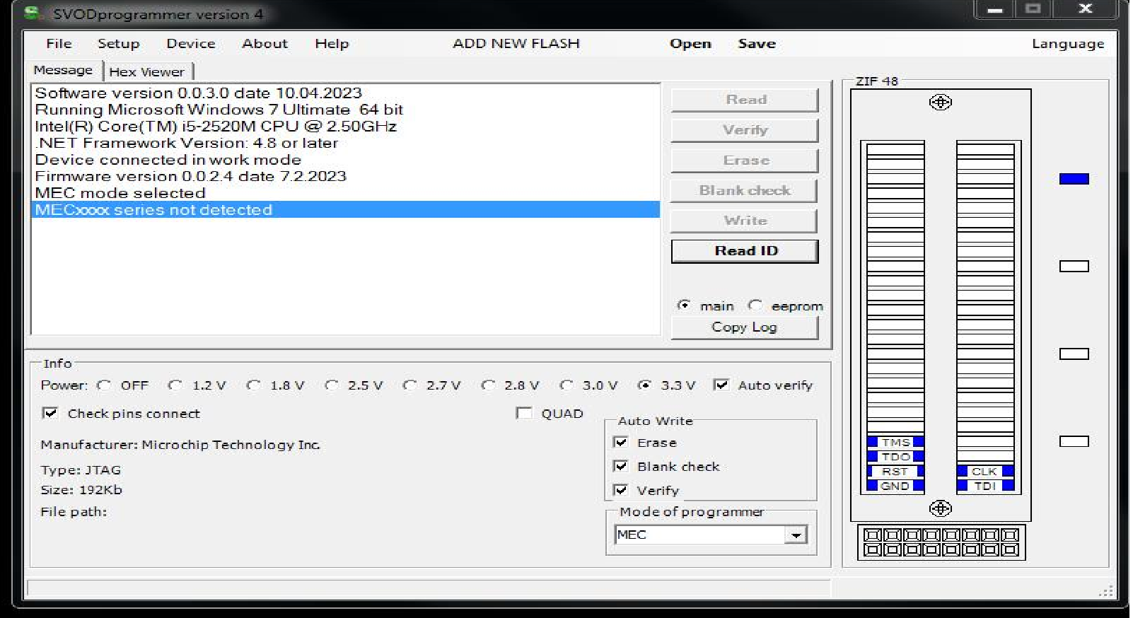Select 'Device connected in work mode' log line

point(345,160)
